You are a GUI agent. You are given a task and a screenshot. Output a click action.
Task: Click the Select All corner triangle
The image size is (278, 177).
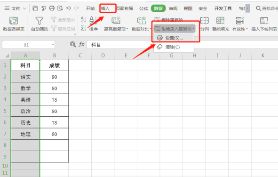coord(7,56)
